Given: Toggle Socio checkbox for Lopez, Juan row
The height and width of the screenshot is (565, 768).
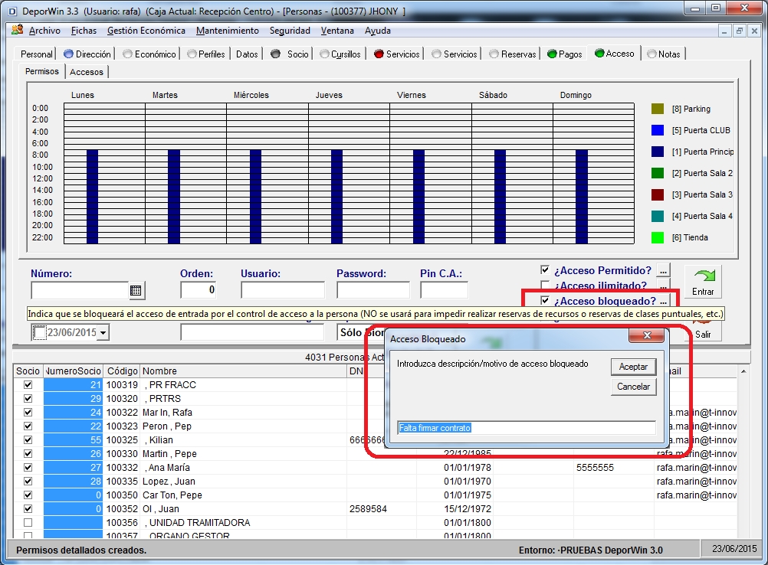Looking at the screenshot, I should (x=28, y=482).
